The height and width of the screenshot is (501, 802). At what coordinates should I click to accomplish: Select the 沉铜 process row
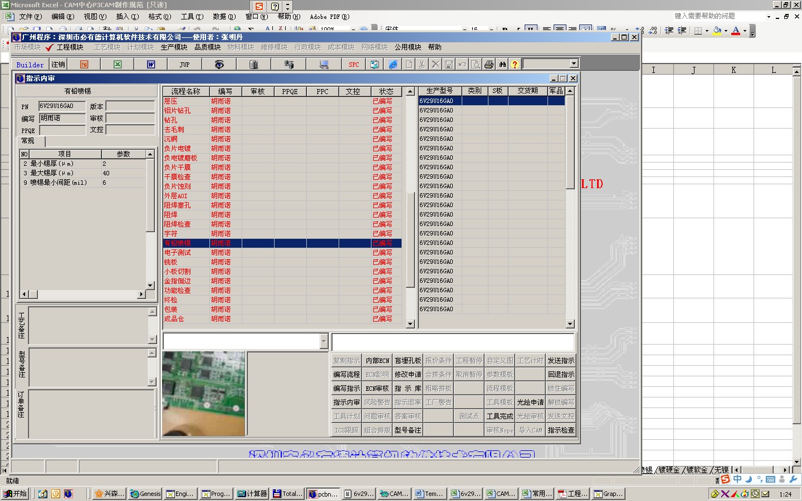[x=282, y=139]
